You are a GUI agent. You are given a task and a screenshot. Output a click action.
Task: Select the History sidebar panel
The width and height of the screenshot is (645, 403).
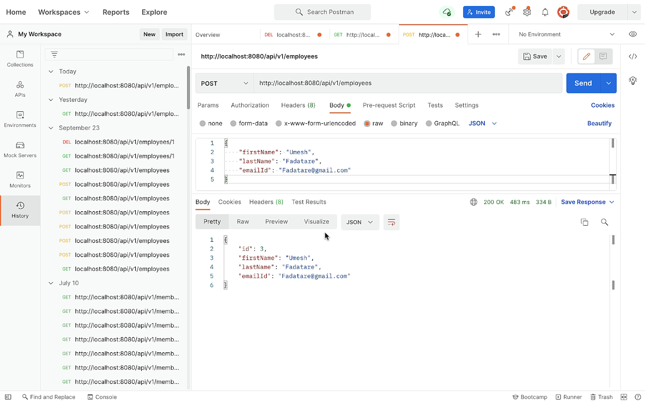(x=20, y=210)
